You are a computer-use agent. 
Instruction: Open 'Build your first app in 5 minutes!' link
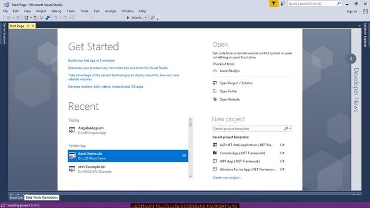click(91, 60)
